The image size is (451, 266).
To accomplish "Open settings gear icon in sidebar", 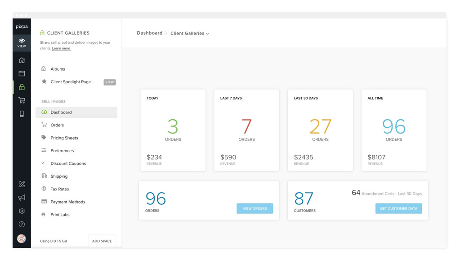I will point(22,211).
